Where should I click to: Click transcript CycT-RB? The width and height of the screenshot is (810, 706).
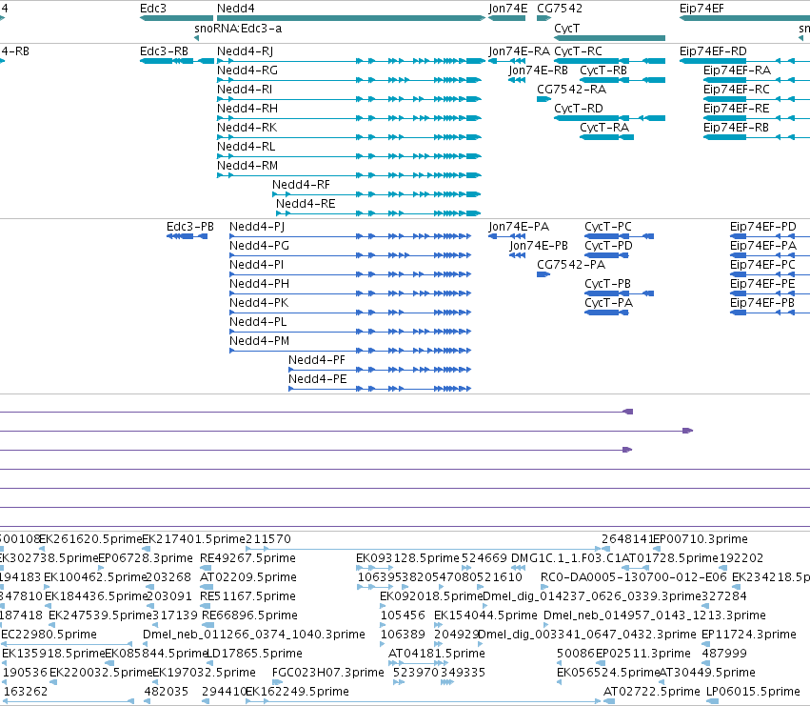(x=603, y=71)
